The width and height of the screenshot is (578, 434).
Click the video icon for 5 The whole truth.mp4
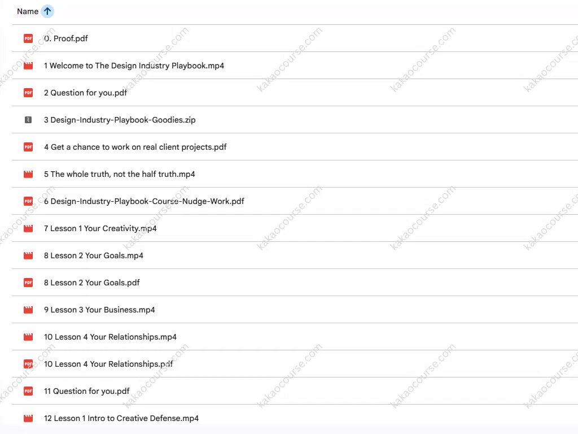pyautogui.click(x=28, y=174)
